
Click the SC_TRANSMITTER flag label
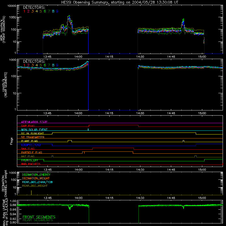click(33, 137)
